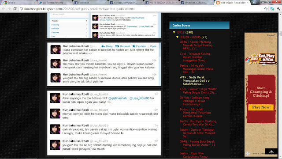Click the @qistinashah mention in tweet
The width and height of the screenshot is (282, 159).
pyautogui.click(x=118, y=98)
